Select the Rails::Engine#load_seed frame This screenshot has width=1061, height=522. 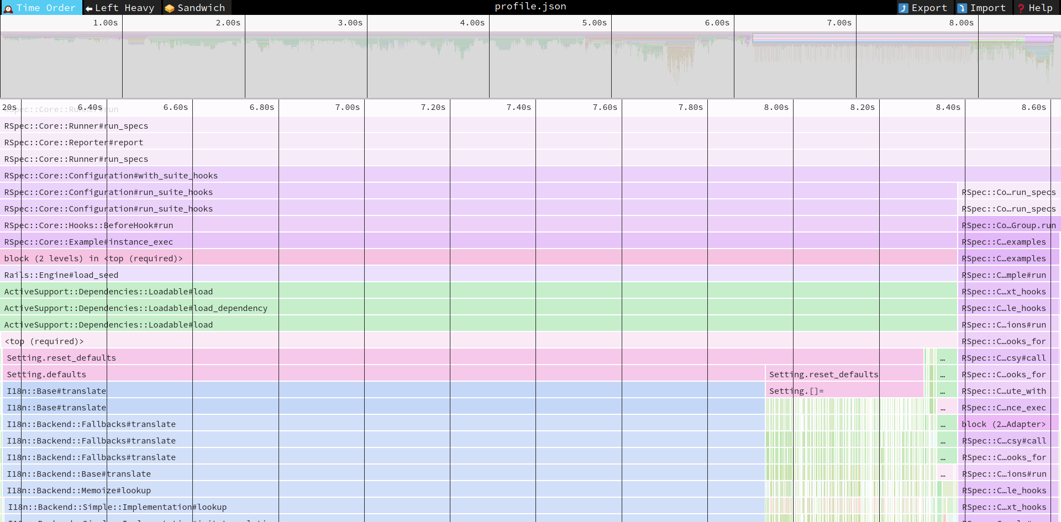[61, 275]
